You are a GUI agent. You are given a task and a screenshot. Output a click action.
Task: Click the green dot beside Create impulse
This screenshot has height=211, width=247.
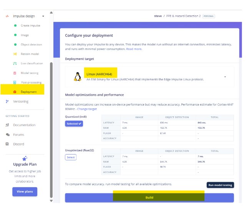(15, 25)
